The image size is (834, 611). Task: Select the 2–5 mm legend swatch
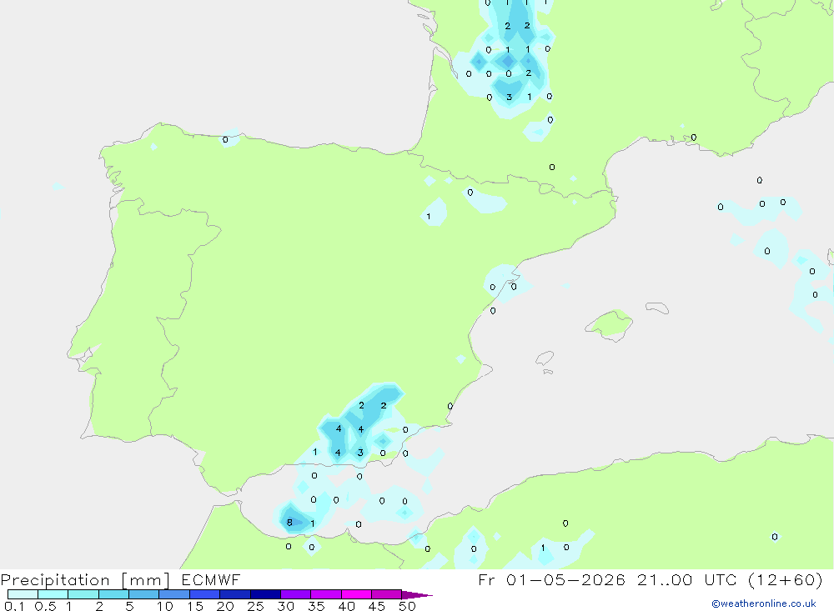pyautogui.click(x=113, y=594)
